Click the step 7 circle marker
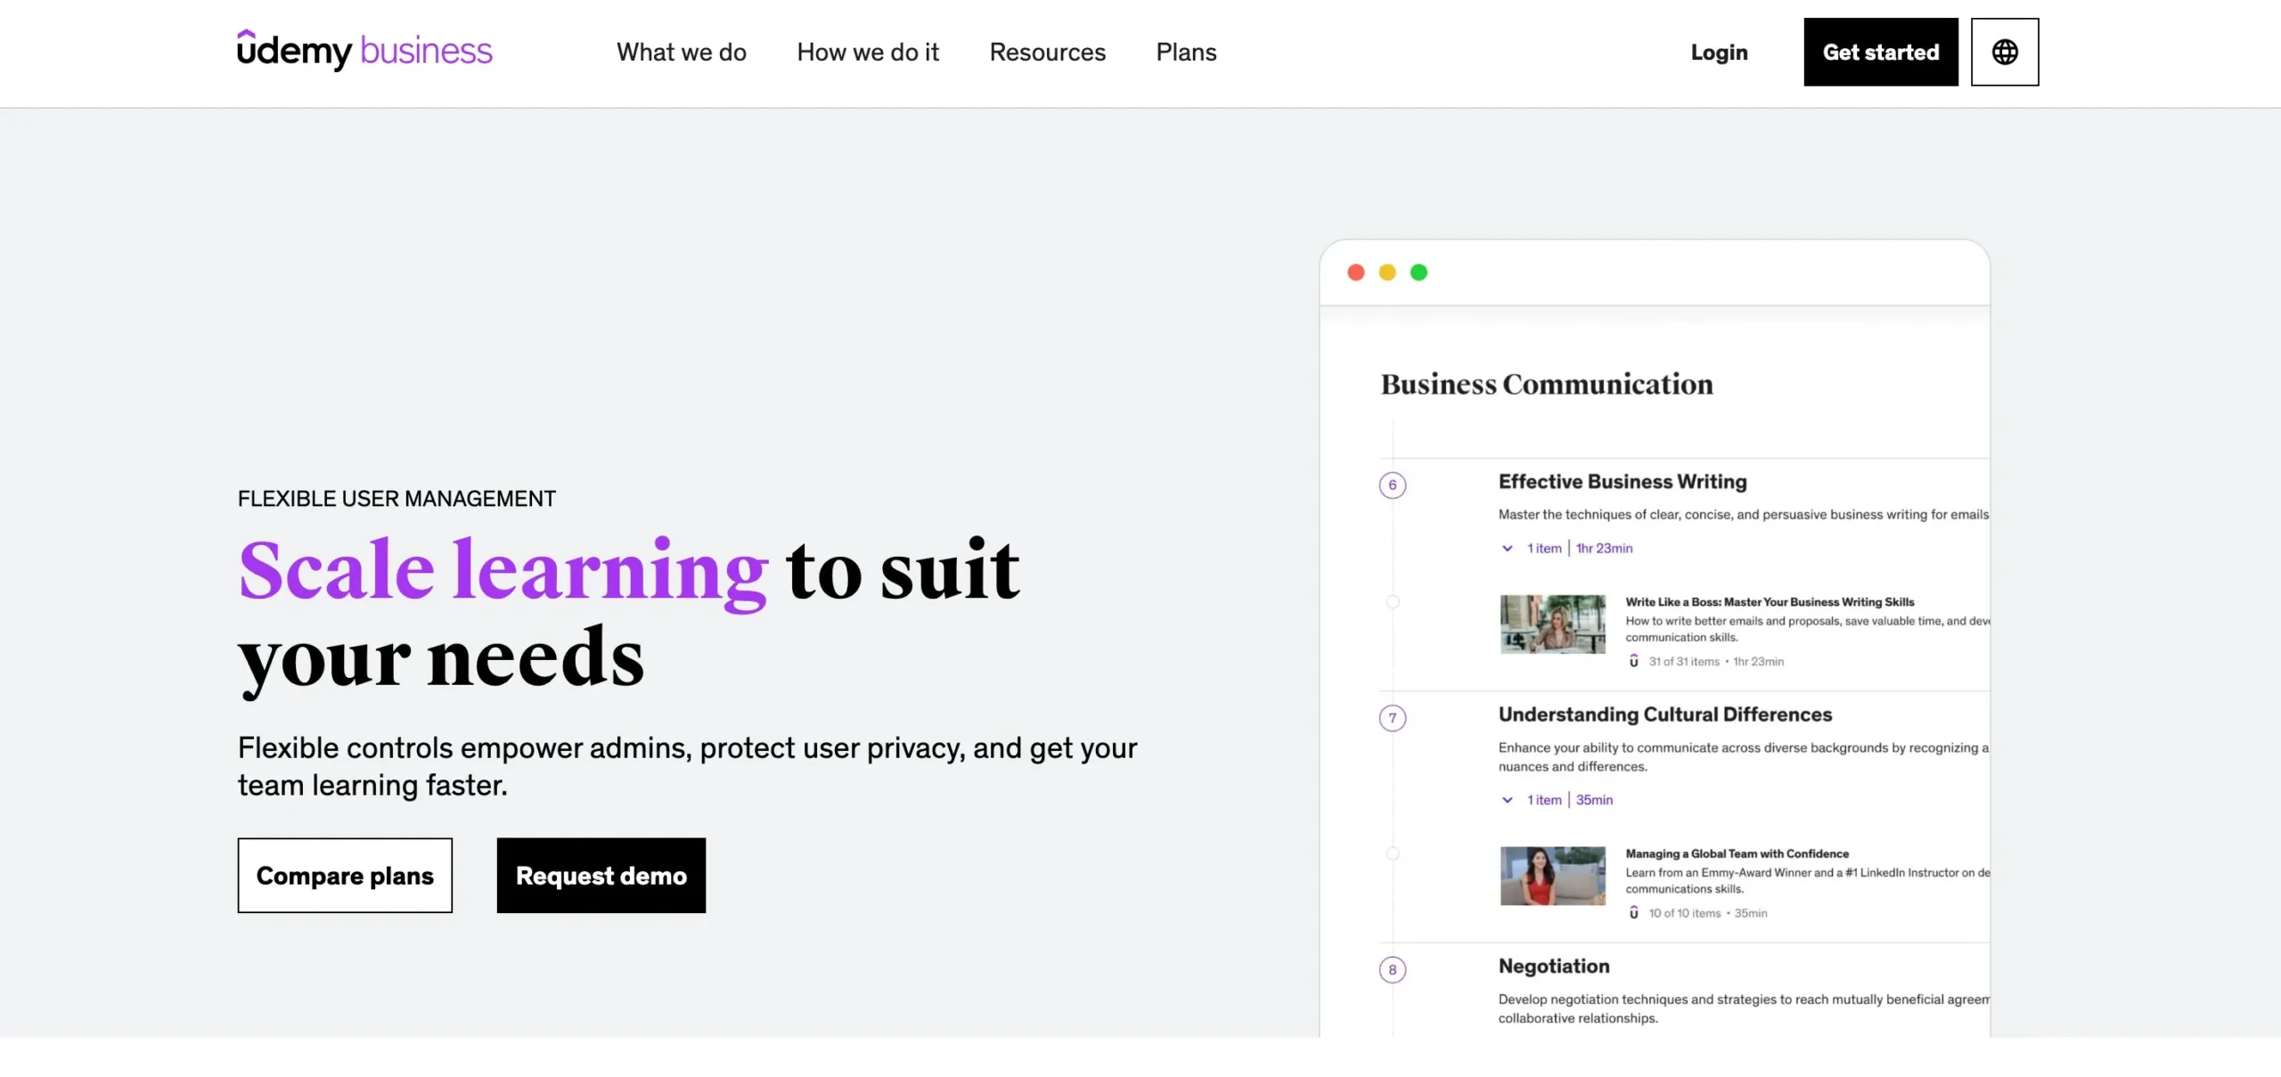 1392,718
